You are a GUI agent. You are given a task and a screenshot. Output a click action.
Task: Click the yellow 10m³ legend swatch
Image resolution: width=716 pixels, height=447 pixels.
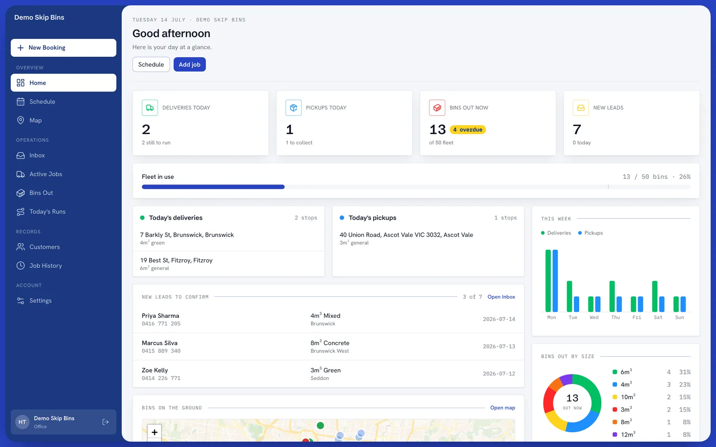pyautogui.click(x=615, y=397)
